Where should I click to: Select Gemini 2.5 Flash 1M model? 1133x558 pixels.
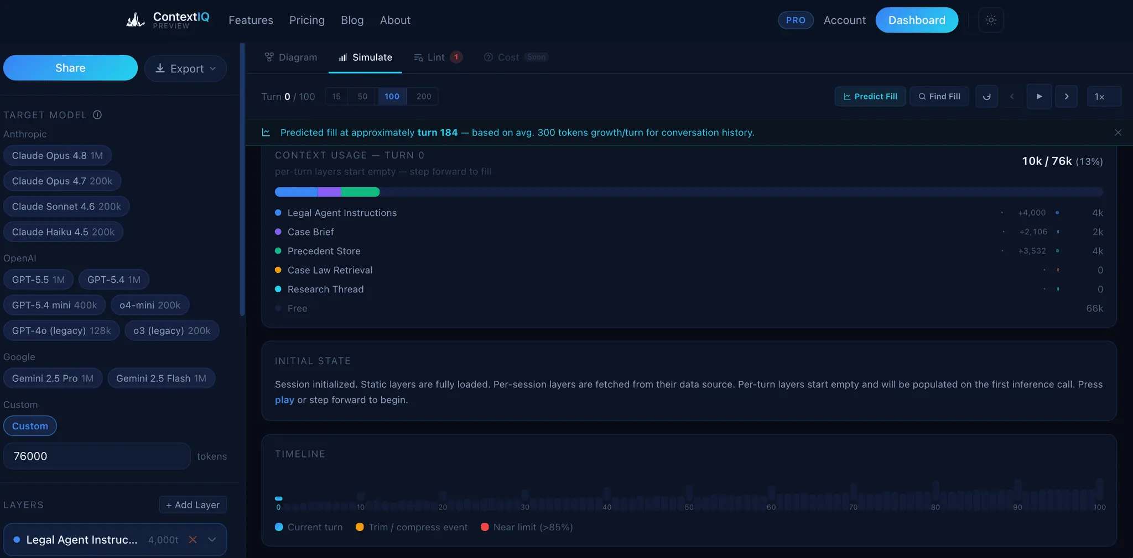click(x=161, y=378)
